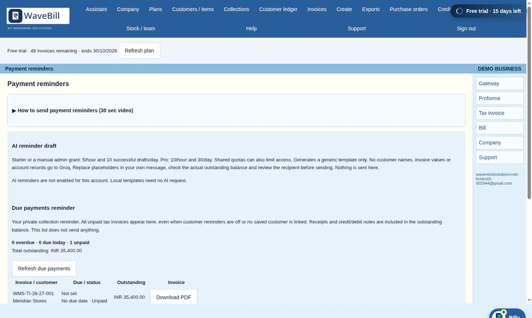The image size is (532, 318).
Task: Go to Invoices in top navigation
Action: coord(317,9)
